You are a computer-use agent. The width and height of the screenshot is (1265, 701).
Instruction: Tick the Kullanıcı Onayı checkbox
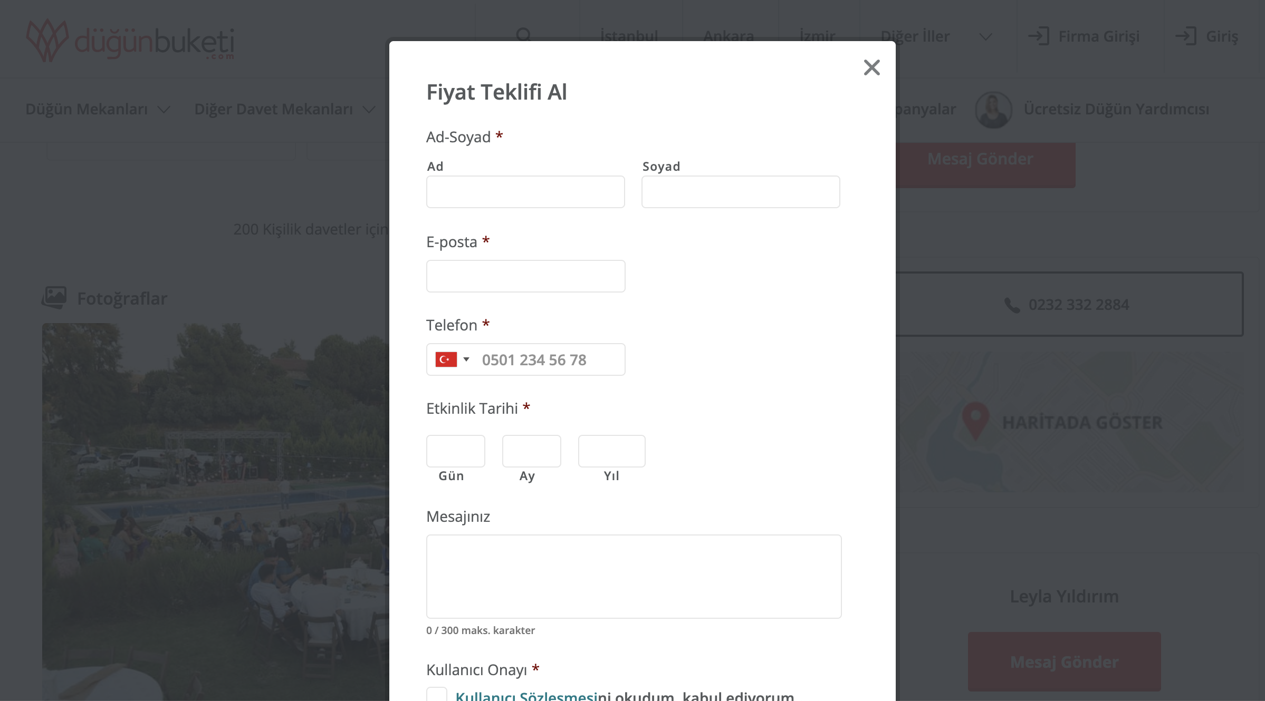coord(436,694)
